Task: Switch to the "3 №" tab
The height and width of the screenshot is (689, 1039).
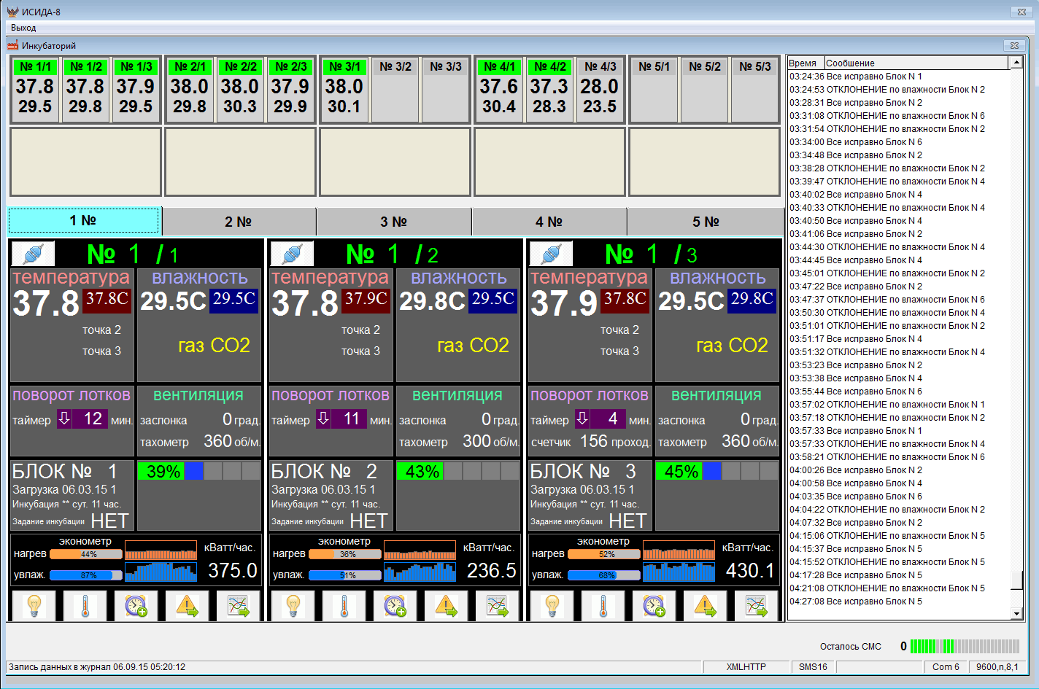Action: click(393, 222)
